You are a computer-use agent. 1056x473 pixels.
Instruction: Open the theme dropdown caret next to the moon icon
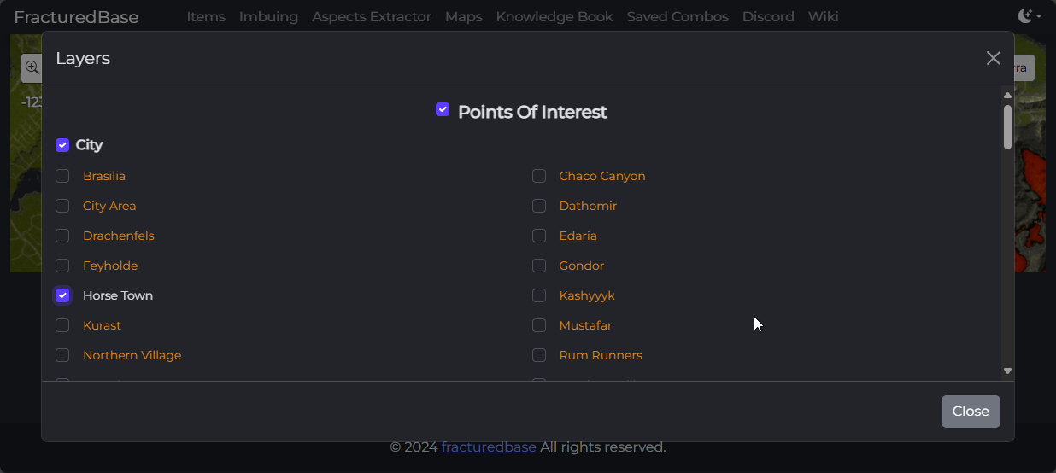click(x=1039, y=16)
